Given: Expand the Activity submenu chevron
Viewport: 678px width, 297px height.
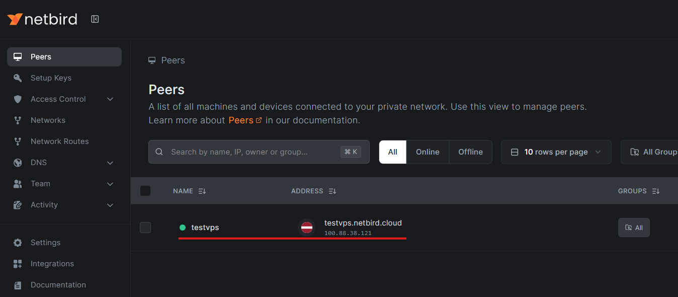Looking at the screenshot, I should tap(110, 205).
